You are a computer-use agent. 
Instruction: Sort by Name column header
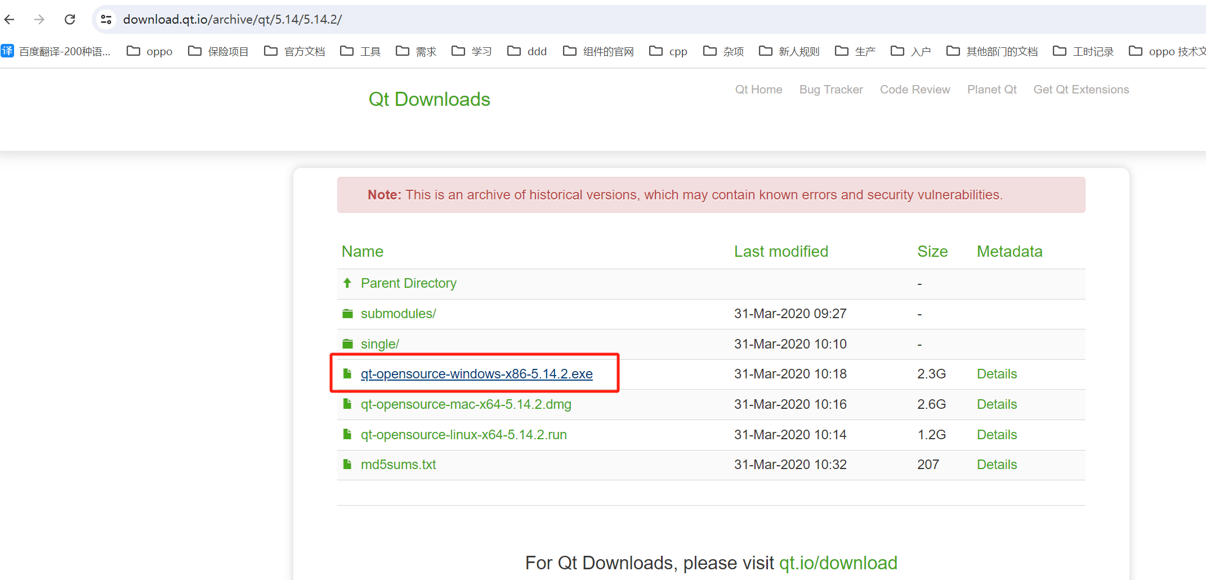coord(362,252)
